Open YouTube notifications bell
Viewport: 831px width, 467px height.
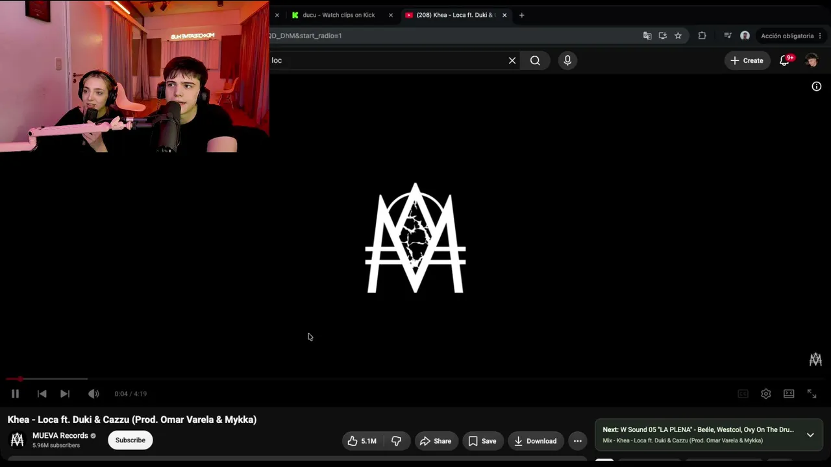[x=786, y=60]
